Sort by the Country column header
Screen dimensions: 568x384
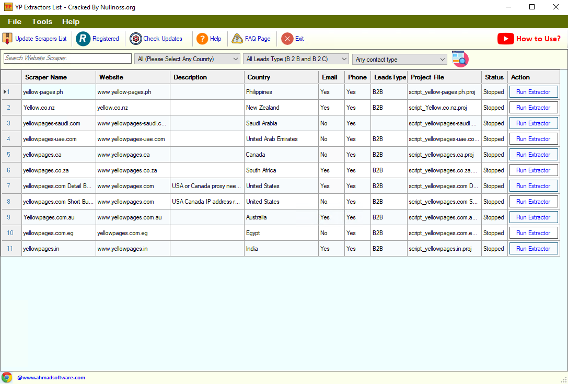[282, 77]
